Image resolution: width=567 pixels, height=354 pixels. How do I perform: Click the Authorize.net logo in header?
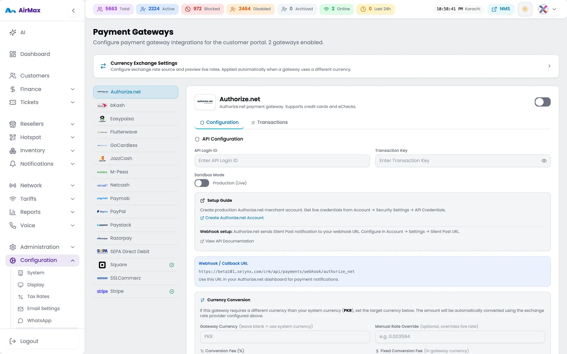click(205, 102)
